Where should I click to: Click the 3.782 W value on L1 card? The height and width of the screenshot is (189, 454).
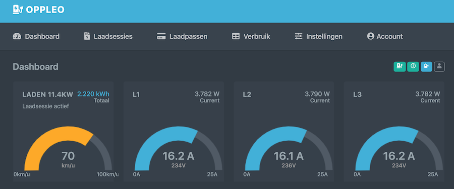click(x=207, y=94)
